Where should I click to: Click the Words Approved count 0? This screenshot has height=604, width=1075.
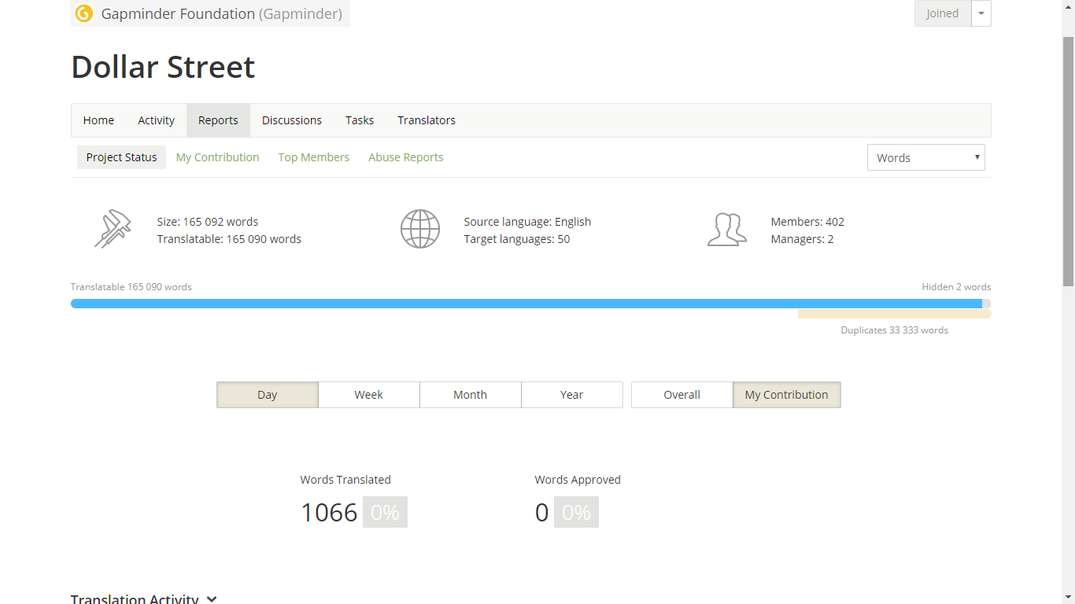[541, 512]
